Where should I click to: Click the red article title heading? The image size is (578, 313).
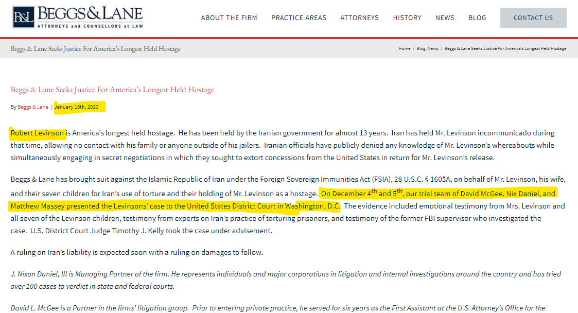[x=112, y=90]
